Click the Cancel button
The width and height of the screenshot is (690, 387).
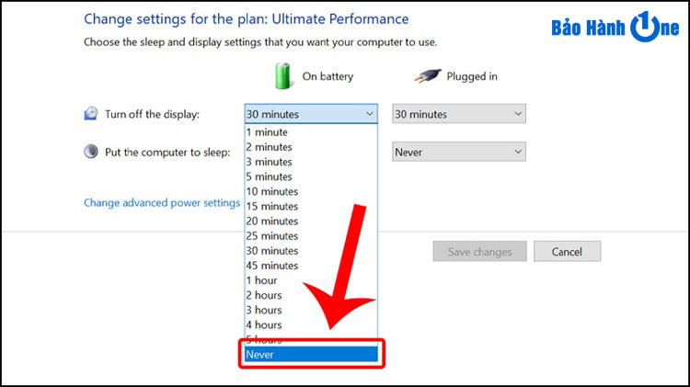pos(567,251)
